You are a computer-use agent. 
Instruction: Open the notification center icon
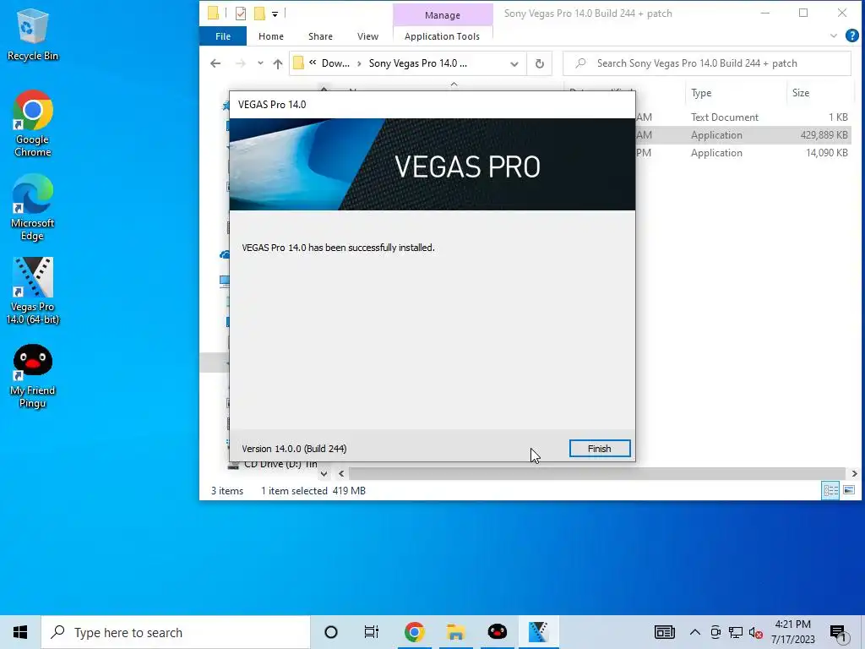pyautogui.click(x=840, y=634)
